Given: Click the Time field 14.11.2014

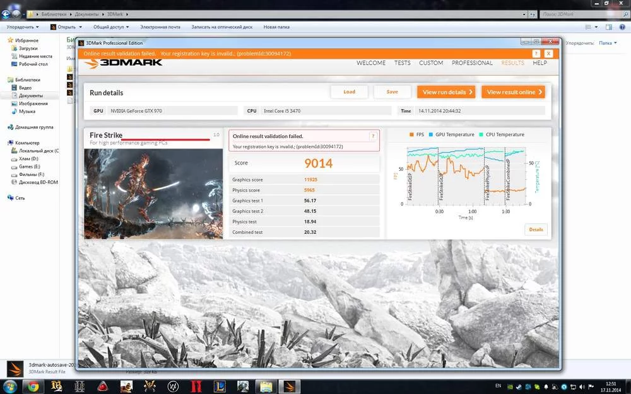Looking at the screenshot, I should pyautogui.click(x=480, y=111).
